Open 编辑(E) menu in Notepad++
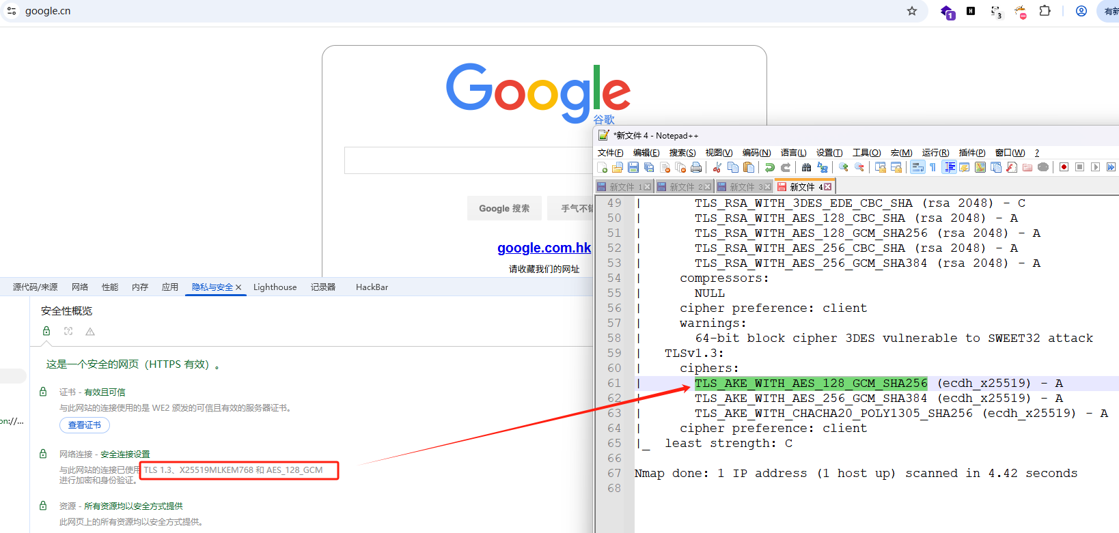This screenshot has height=533, width=1119. point(646,153)
